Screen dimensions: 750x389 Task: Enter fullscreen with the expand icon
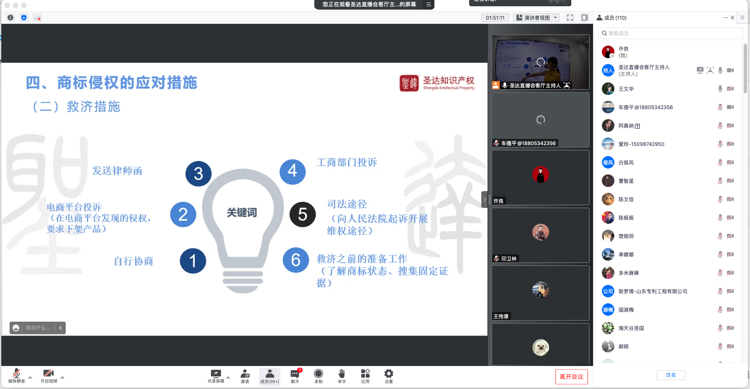pyautogui.click(x=570, y=18)
